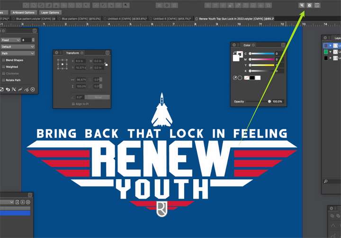Adjust the Black K slider in Color panel
The image size is (341, 238).
262,71
